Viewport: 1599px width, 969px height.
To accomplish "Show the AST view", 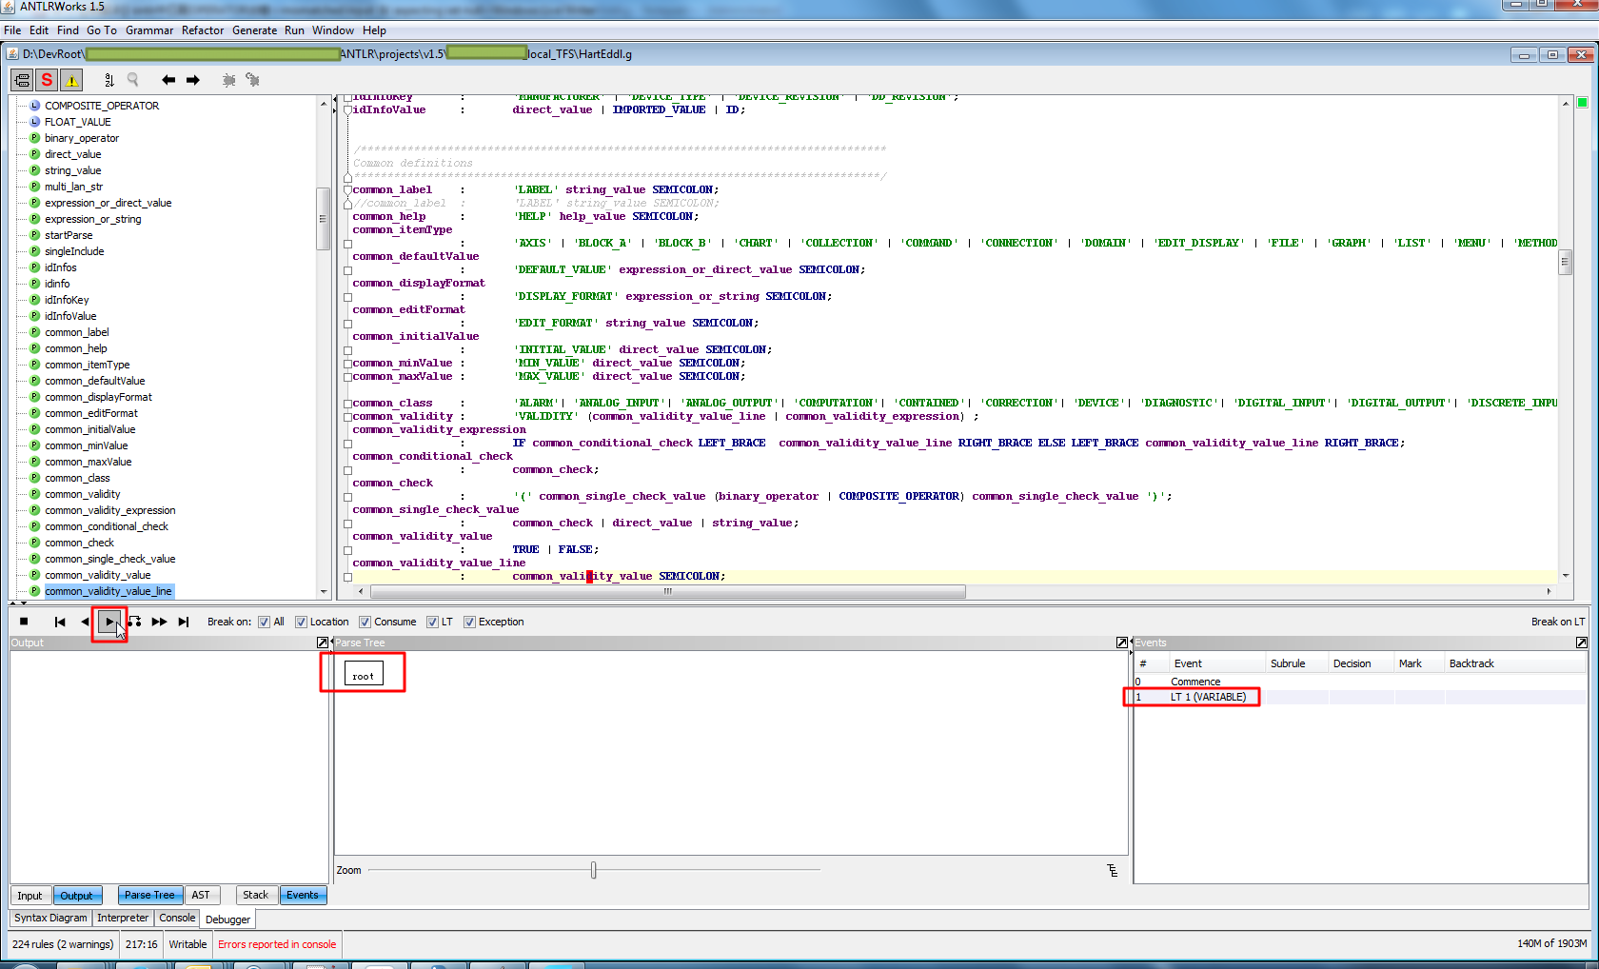I will pyautogui.click(x=201, y=895).
